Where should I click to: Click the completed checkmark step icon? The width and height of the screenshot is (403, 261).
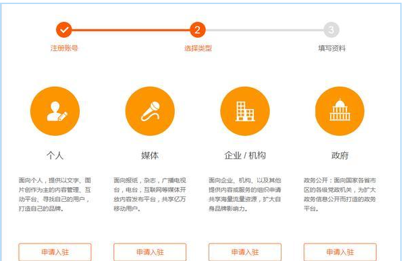coord(64,30)
